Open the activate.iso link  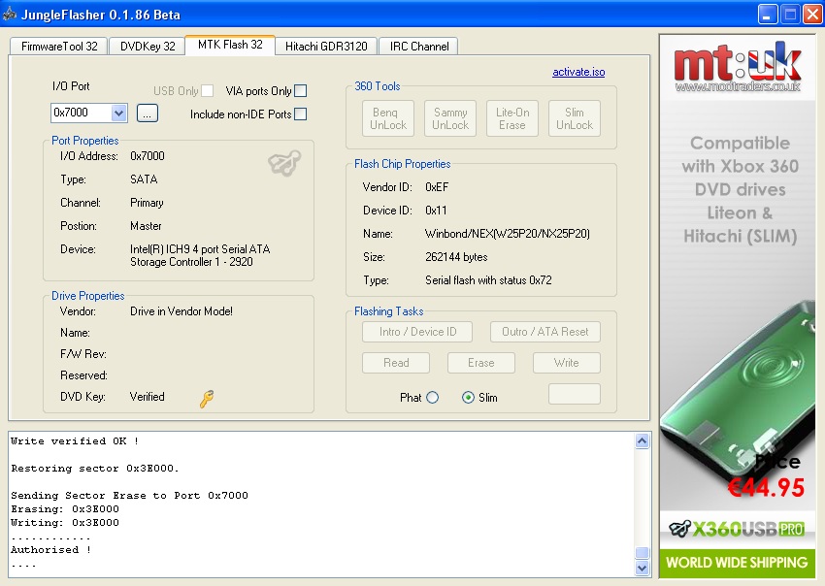(578, 72)
